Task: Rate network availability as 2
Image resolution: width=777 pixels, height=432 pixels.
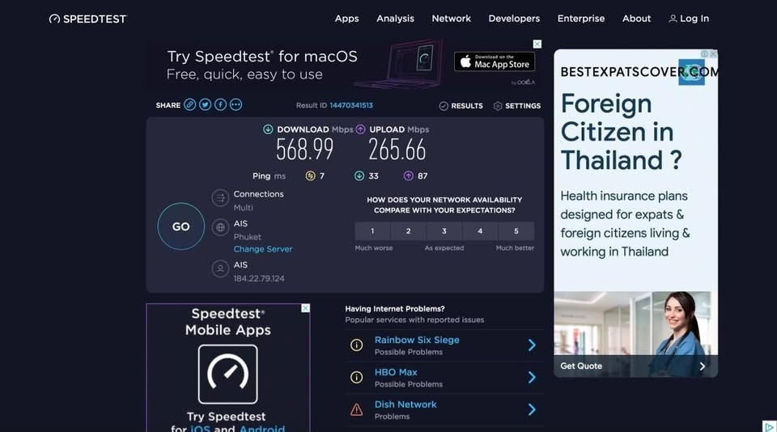Action: (x=408, y=231)
